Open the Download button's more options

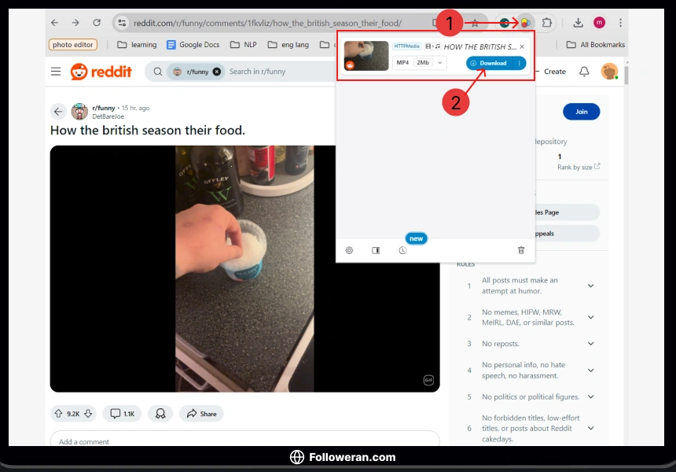pos(519,63)
